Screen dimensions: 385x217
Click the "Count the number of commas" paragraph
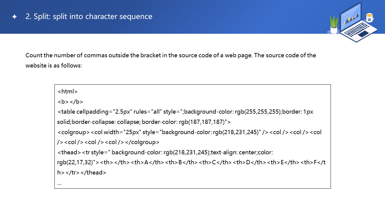click(171, 55)
